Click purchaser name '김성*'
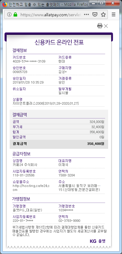 (x=62, y=72)
